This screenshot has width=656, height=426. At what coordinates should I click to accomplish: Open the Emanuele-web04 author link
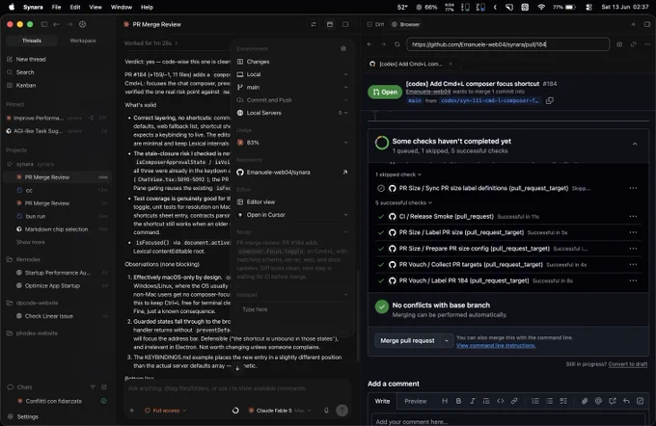point(428,92)
